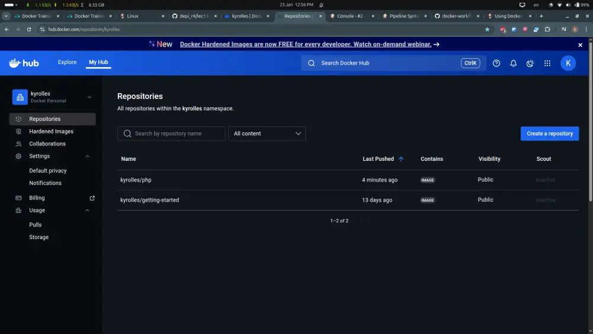
Task: Open the tab list dropdown arrow
Action: click(6, 16)
